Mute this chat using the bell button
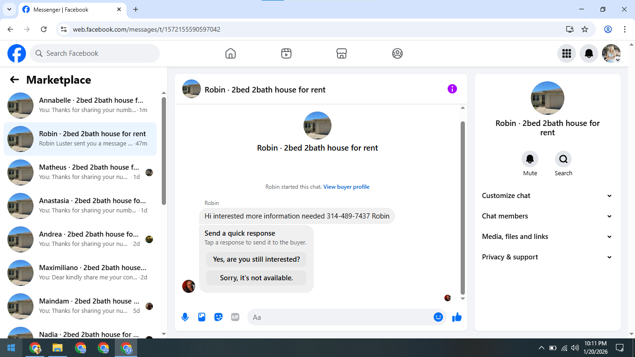Screen dimensions: 635x357 pos(530,159)
